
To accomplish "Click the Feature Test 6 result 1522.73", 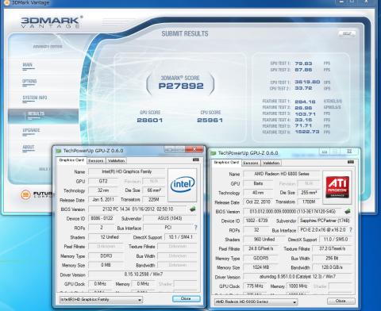I will [x=307, y=132].
